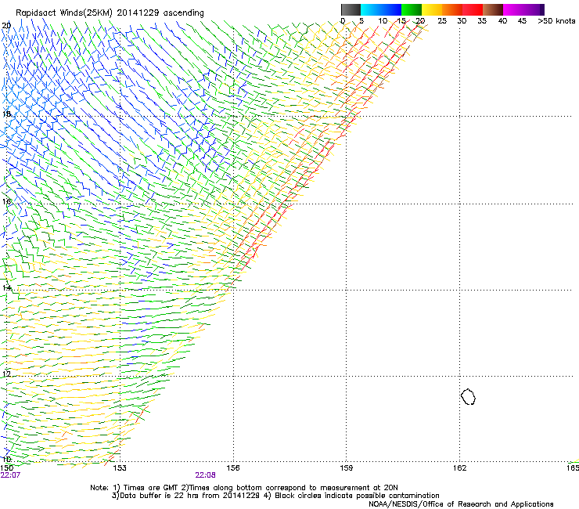The height and width of the screenshot is (509, 579).
Task: Click the longitude label '150'
Action: coord(7,468)
